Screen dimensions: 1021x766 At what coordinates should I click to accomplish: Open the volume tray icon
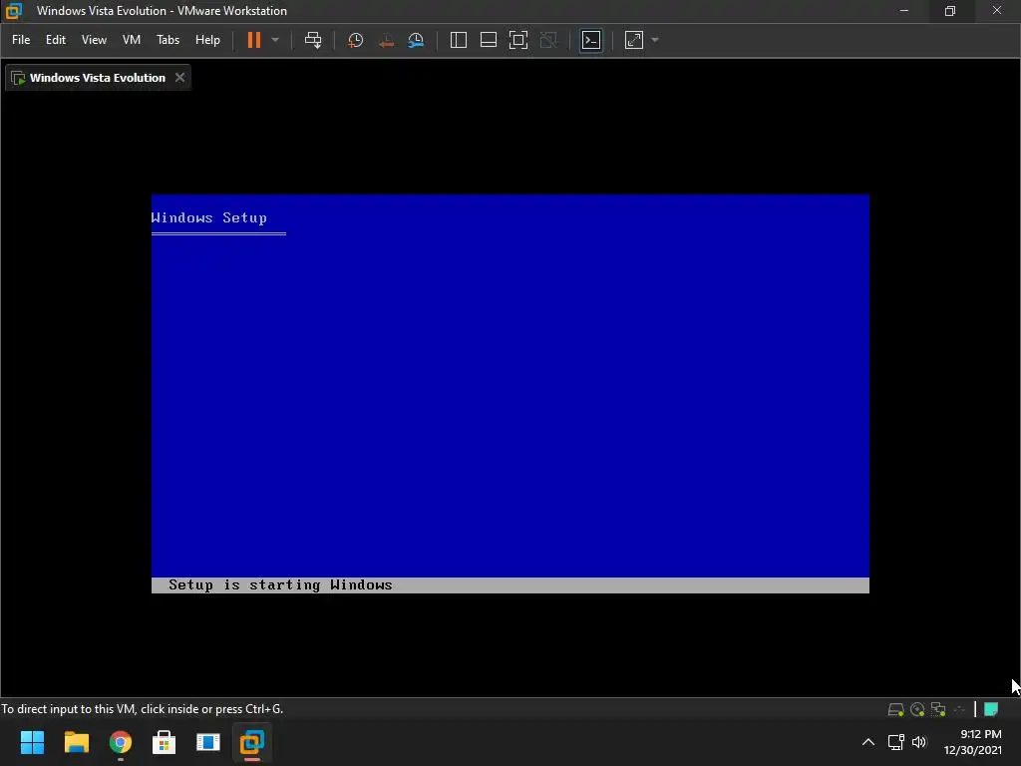(x=918, y=742)
